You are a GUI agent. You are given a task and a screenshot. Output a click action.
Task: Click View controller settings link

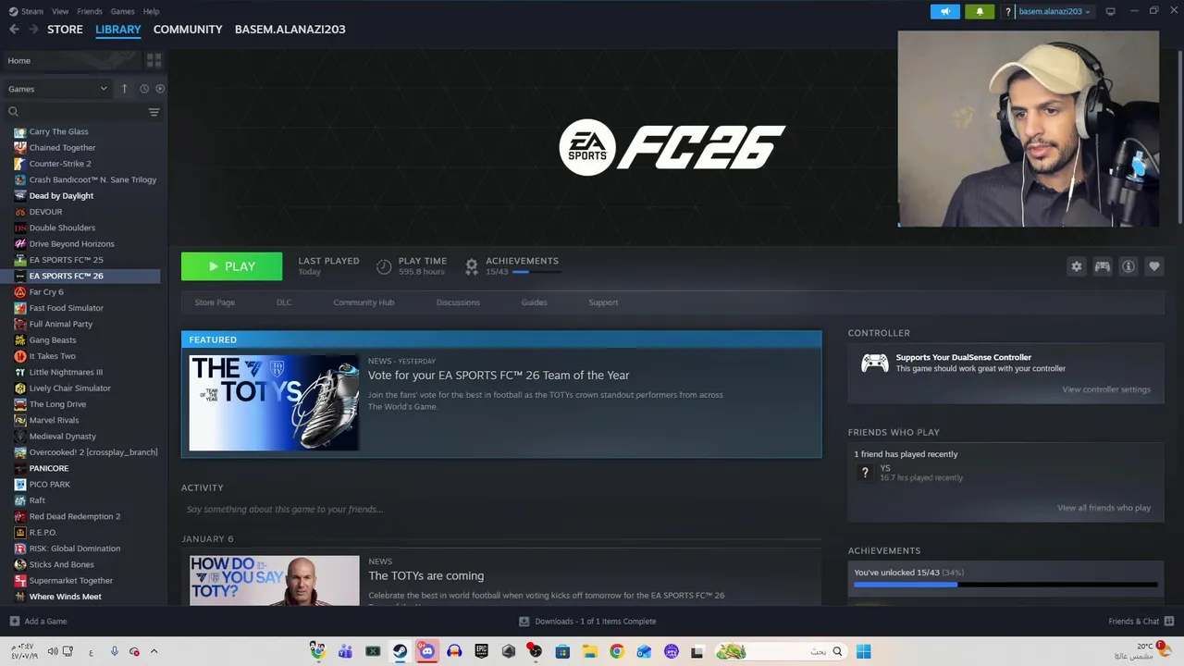tap(1106, 389)
